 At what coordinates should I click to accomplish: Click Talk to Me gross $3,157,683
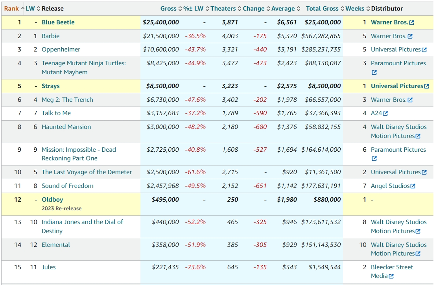click(x=163, y=113)
